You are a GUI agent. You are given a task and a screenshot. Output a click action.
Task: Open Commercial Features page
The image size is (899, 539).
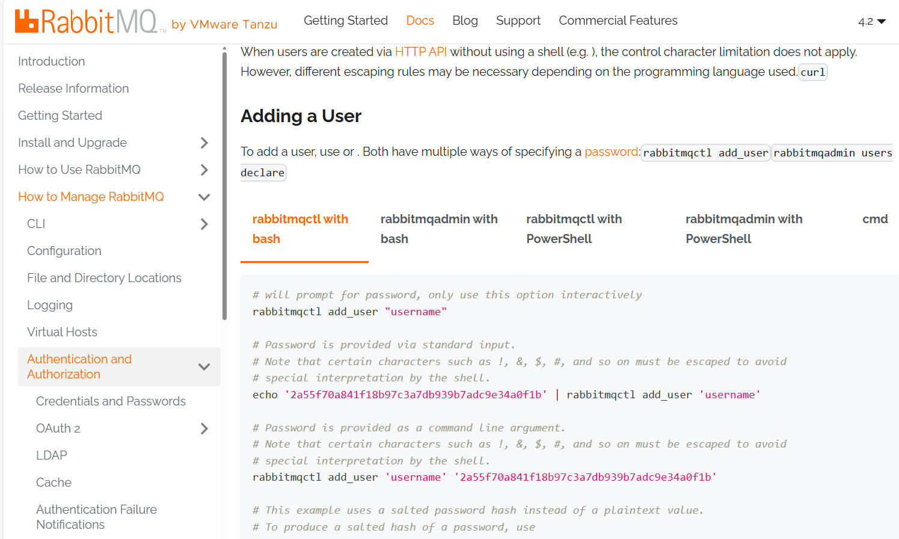coord(618,20)
